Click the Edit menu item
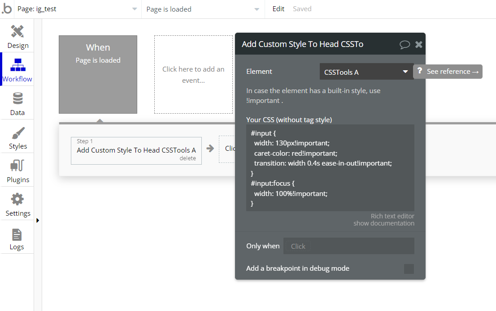 pyautogui.click(x=278, y=9)
